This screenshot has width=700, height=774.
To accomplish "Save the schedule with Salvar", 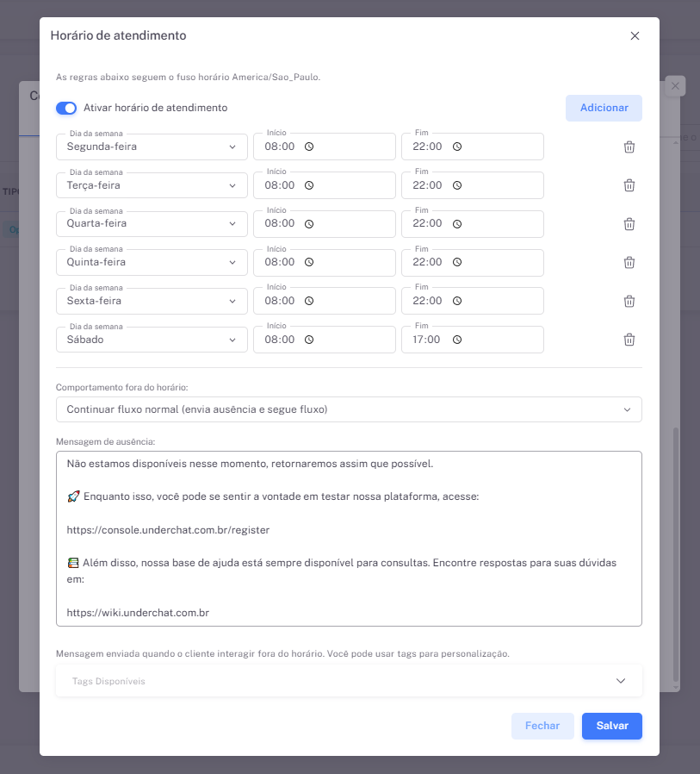I will [611, 726].
